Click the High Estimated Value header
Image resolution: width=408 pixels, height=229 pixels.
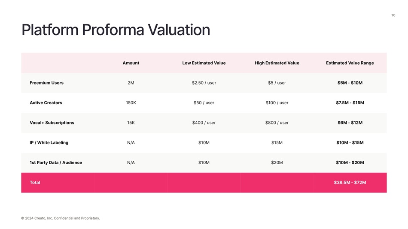[x=277, y=63]
